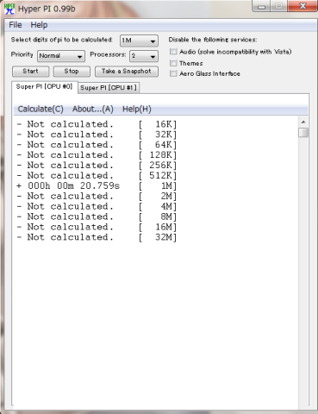Click the Stop button
Image resolution: width=318 pixels, height=414 pixels.
point(72,72)
